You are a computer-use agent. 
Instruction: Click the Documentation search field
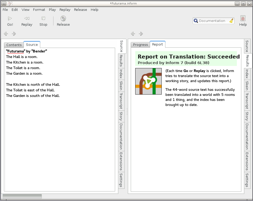pos(212,21)
